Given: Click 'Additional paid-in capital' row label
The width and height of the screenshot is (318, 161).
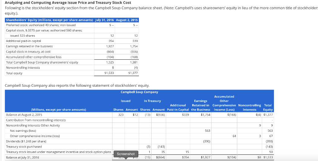Looking at the screenshot, I should click(23, 41).
